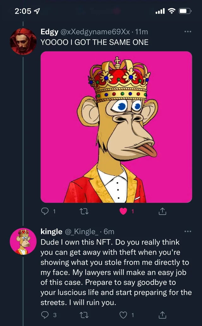202x326 pixels.
Task: Open the @_Kingle_ handle
Action: 81,231
